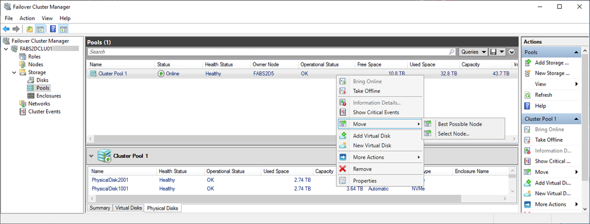Choose Best Possible Node in submenu
590x224 pixels.
(x=460, y=124)
